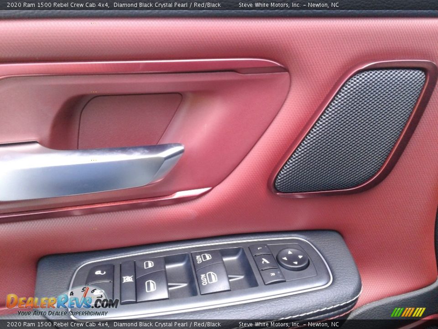Click the top vehicle title caption

(114, 5)
